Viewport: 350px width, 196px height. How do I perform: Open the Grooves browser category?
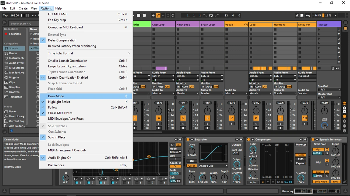[x=14, y=92]
